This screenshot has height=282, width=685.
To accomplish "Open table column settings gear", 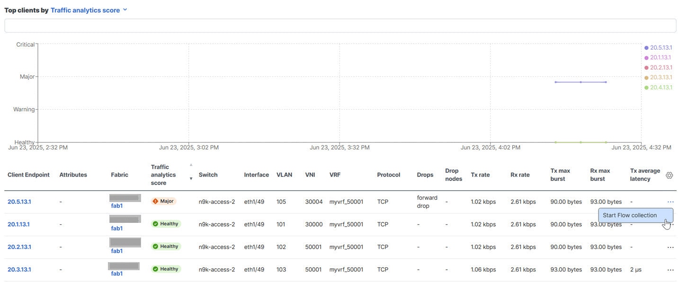I will (669, 175).
